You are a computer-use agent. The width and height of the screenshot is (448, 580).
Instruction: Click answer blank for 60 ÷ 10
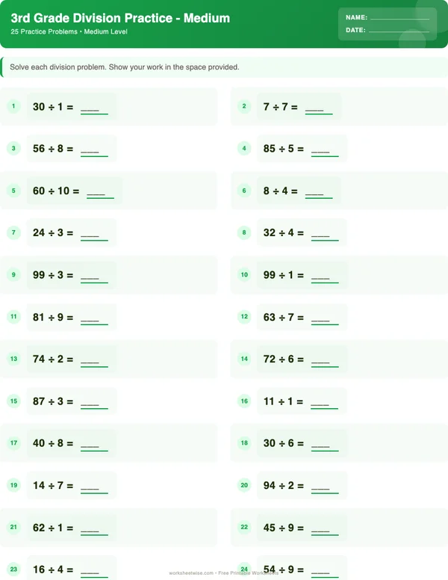click(101, 191)
